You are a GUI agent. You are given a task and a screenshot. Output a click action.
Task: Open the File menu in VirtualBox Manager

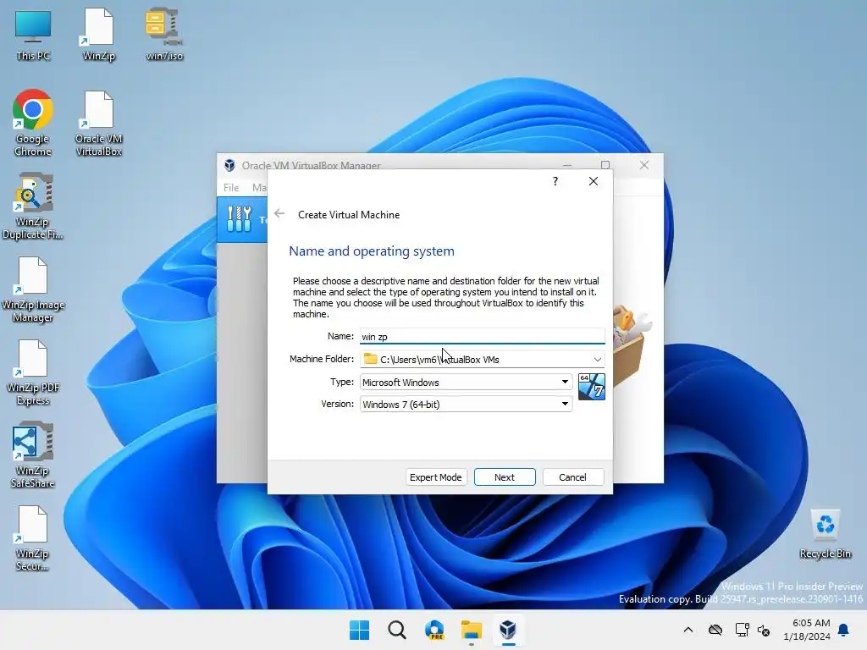pos(231,187)
